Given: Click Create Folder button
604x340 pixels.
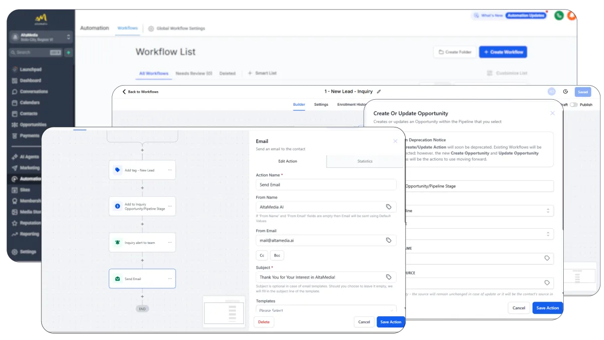Looking at the screenshot, I should click(x=455, y=52).
